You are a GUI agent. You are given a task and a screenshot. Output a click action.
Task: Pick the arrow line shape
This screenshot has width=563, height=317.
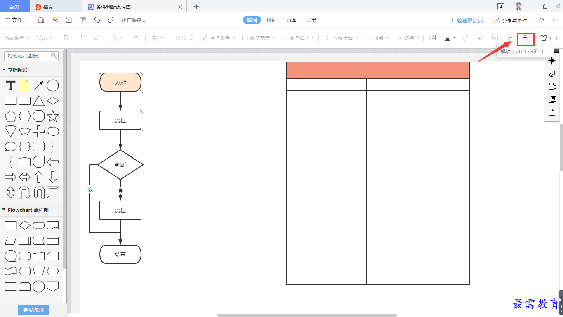(39, 86)
